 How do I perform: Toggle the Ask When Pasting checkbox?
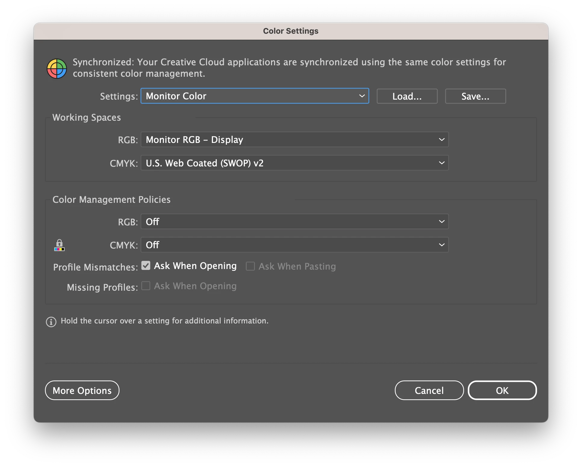250,266
